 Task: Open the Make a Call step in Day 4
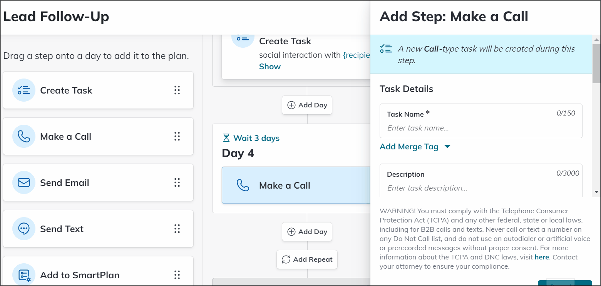pyautogui.click(x=296, y=185)
